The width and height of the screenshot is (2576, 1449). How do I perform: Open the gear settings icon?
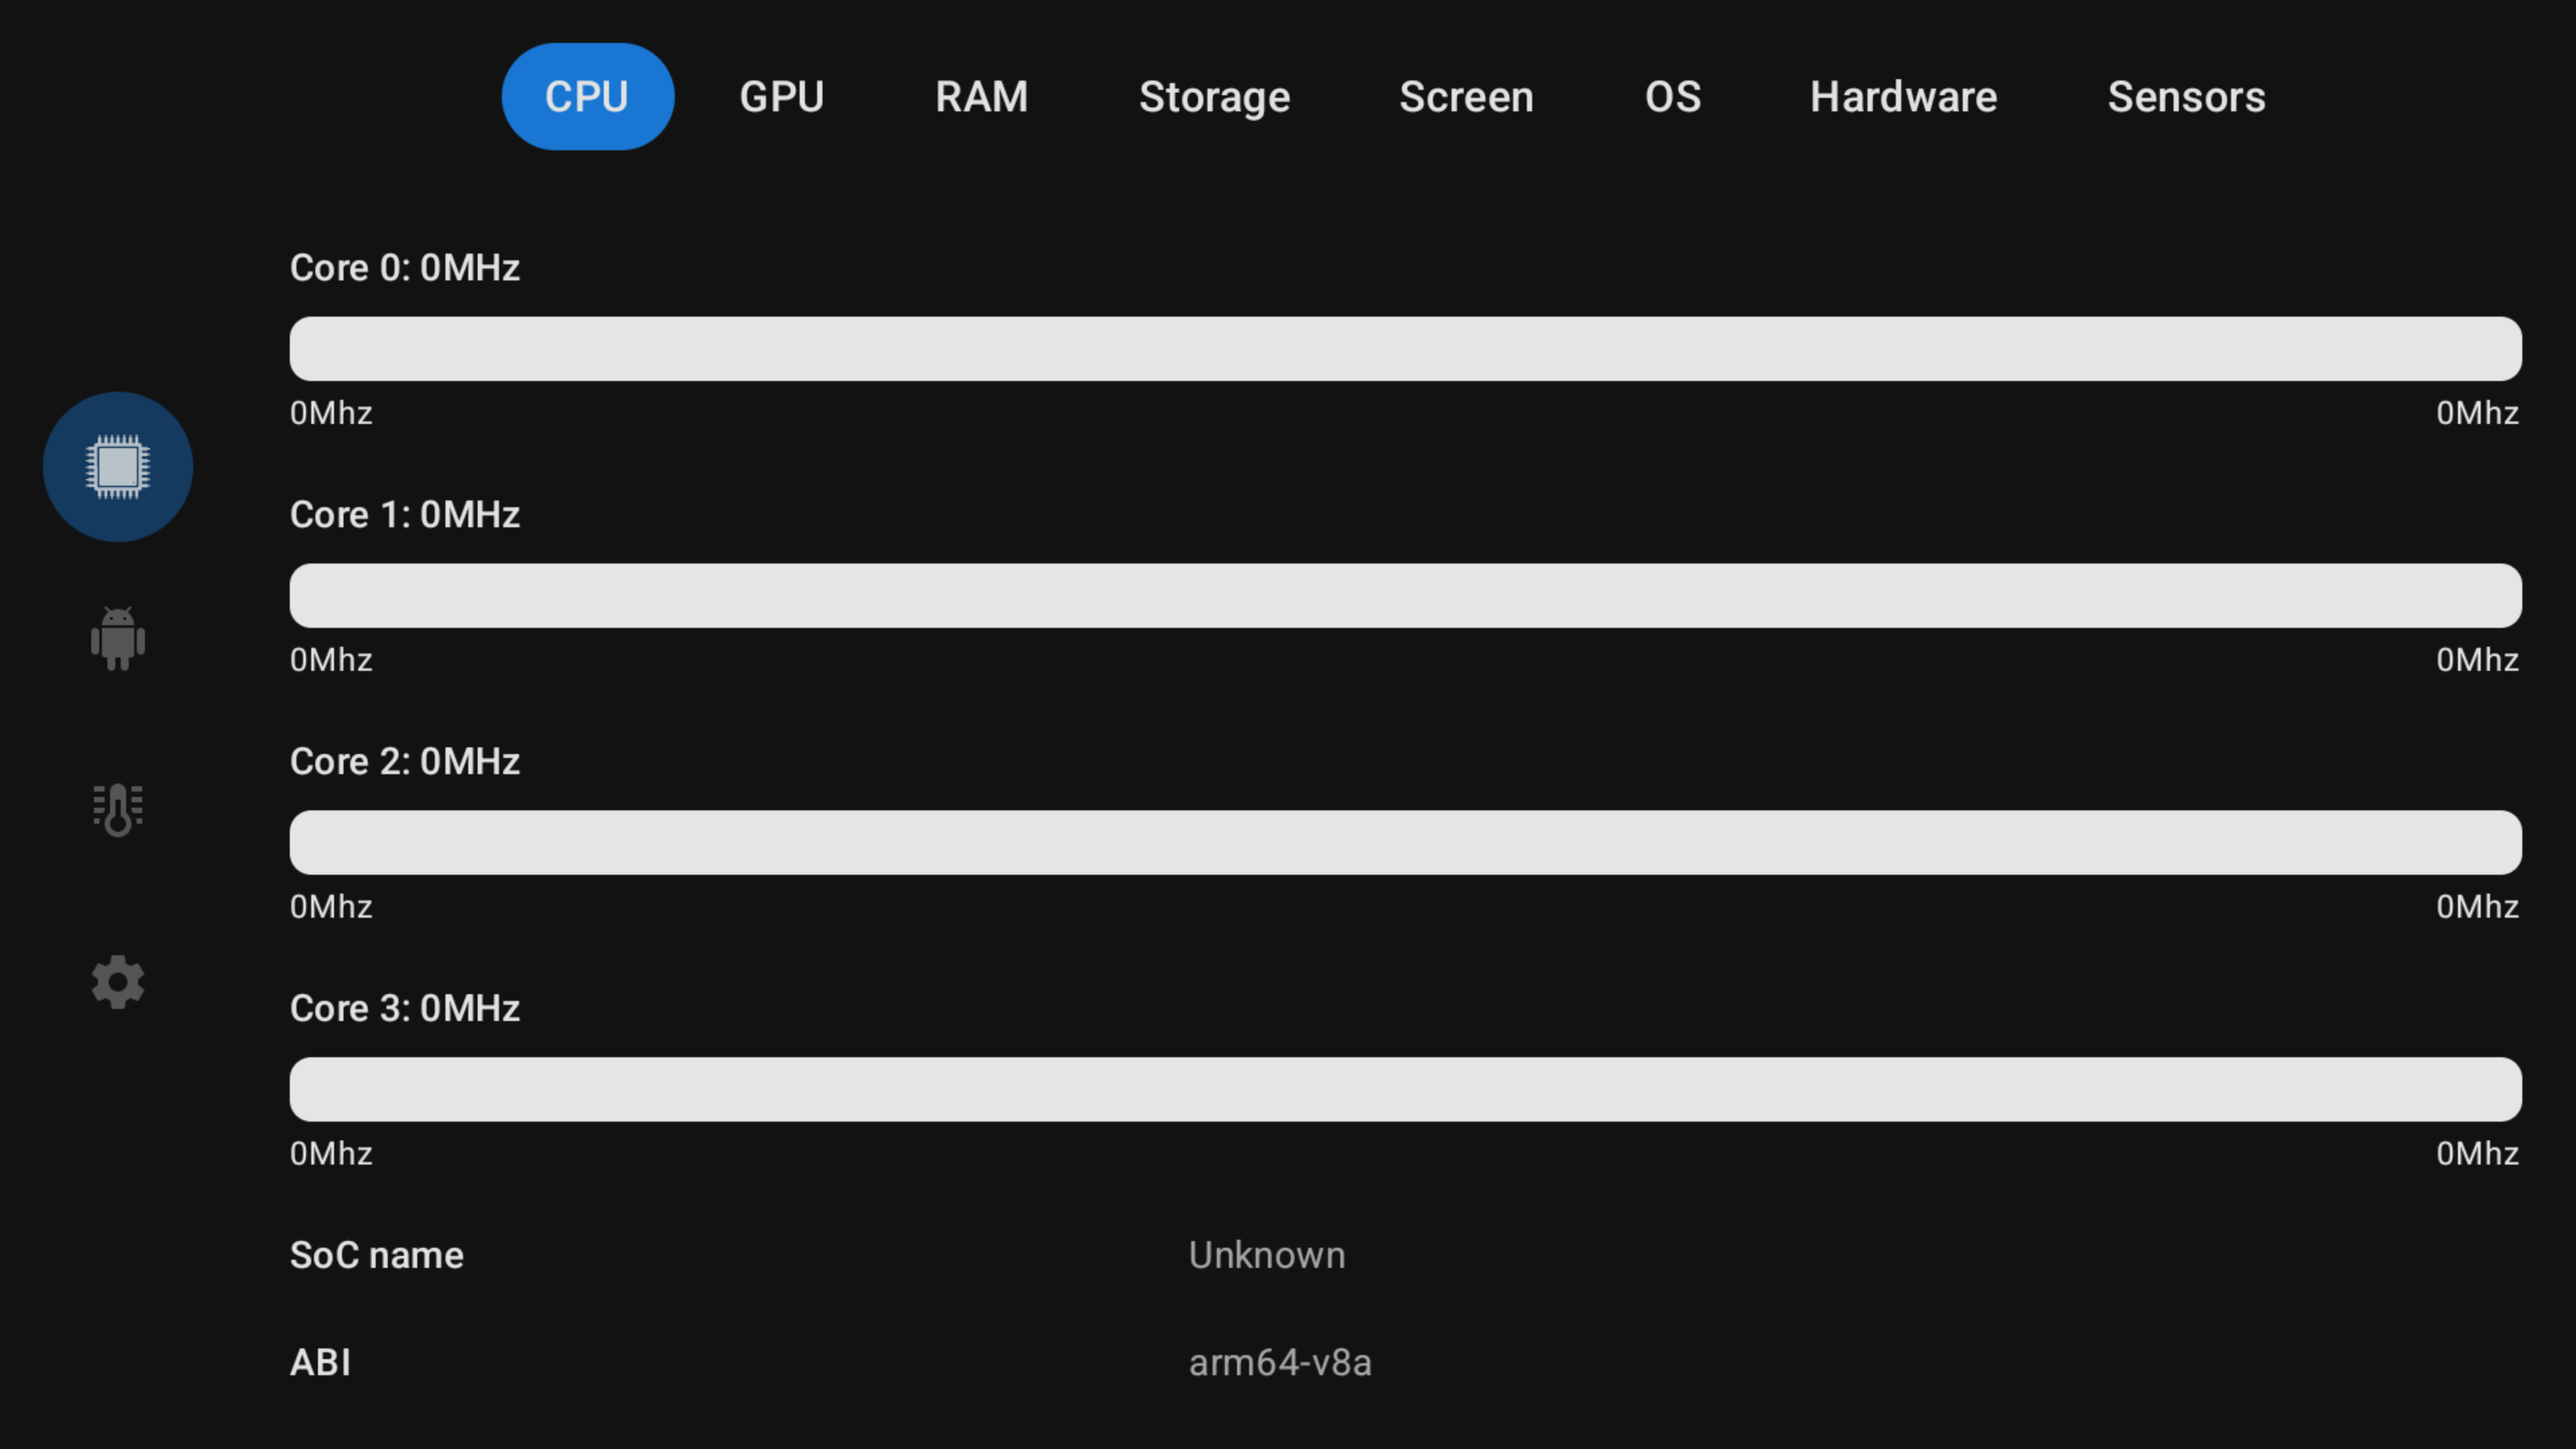(118, 981)
